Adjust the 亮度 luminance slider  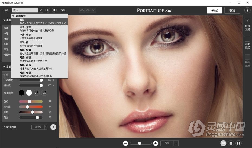point(31,112)
